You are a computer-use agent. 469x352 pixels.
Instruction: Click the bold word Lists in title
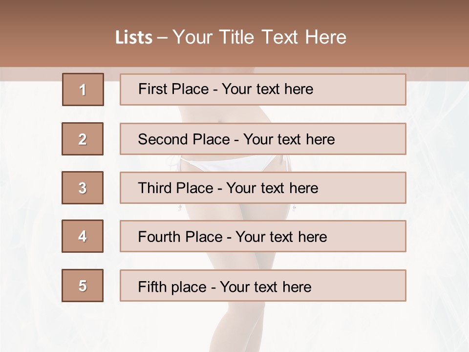pos(133,38)
